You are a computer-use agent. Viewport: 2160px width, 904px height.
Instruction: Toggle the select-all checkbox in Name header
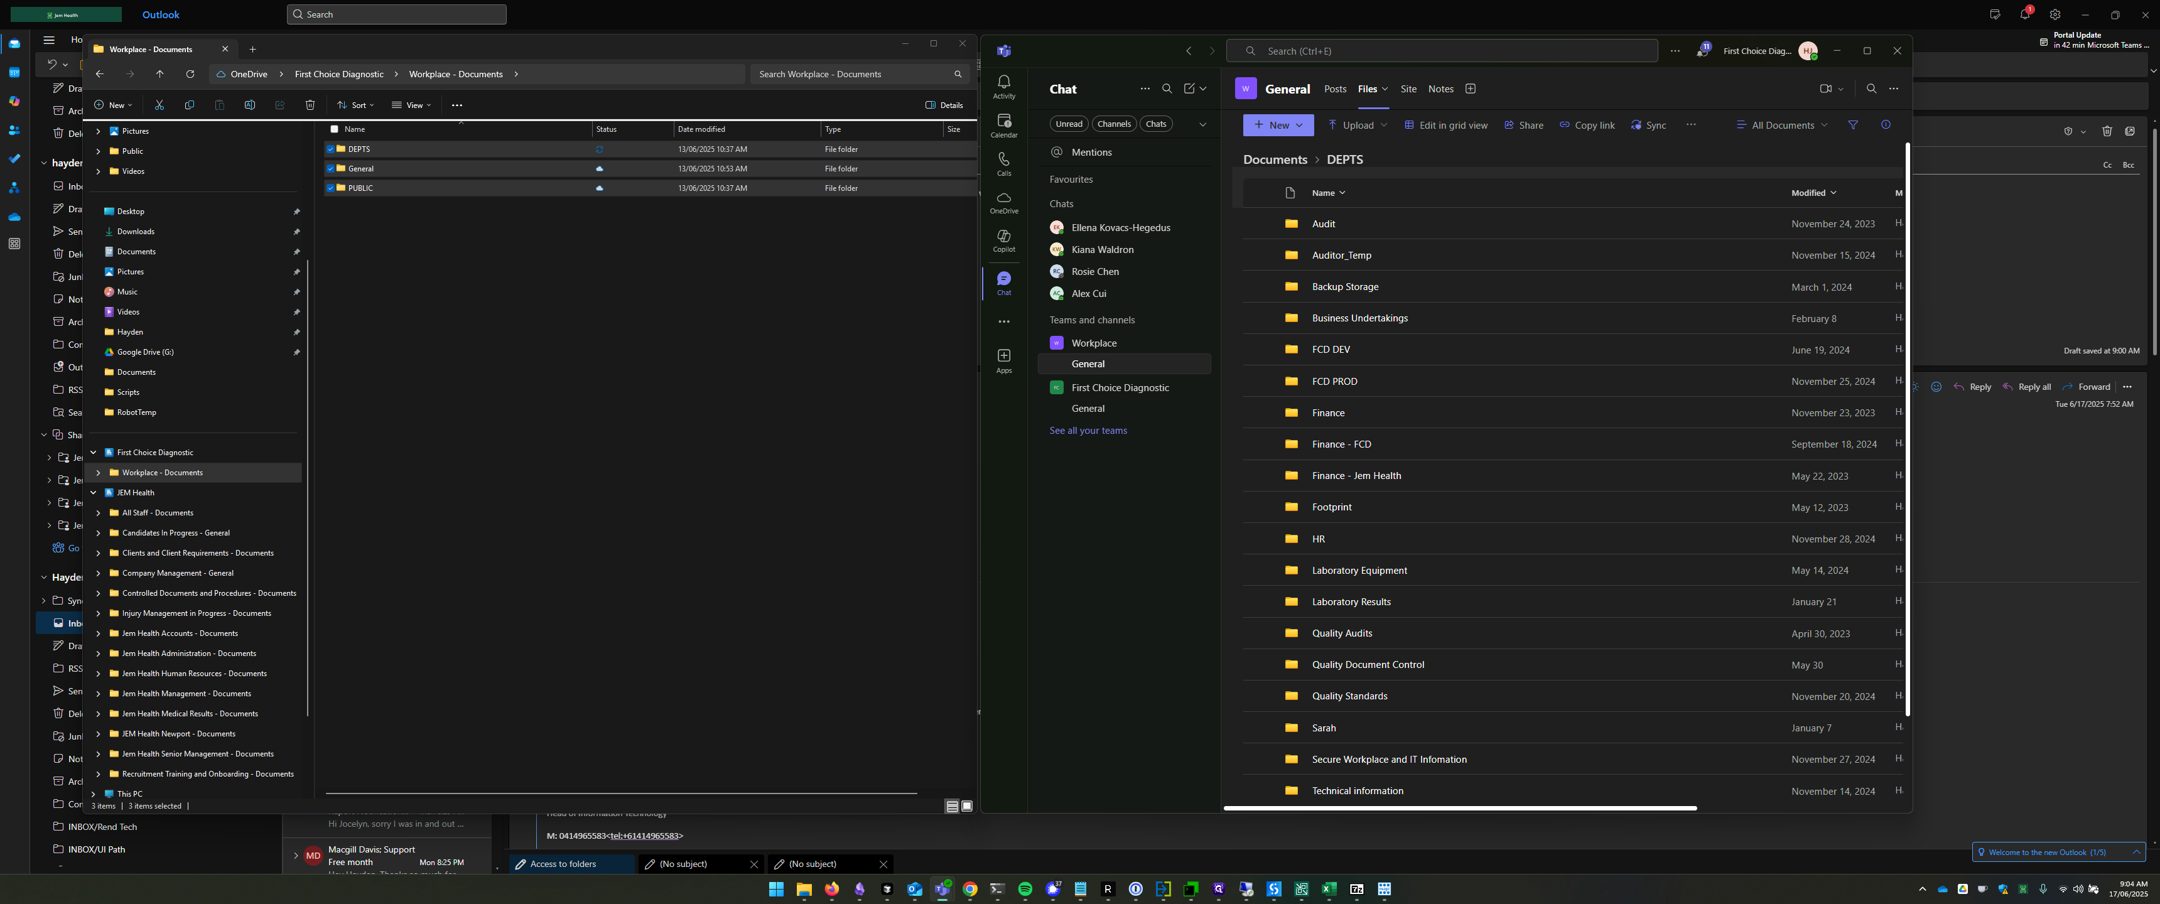(335, 129)
